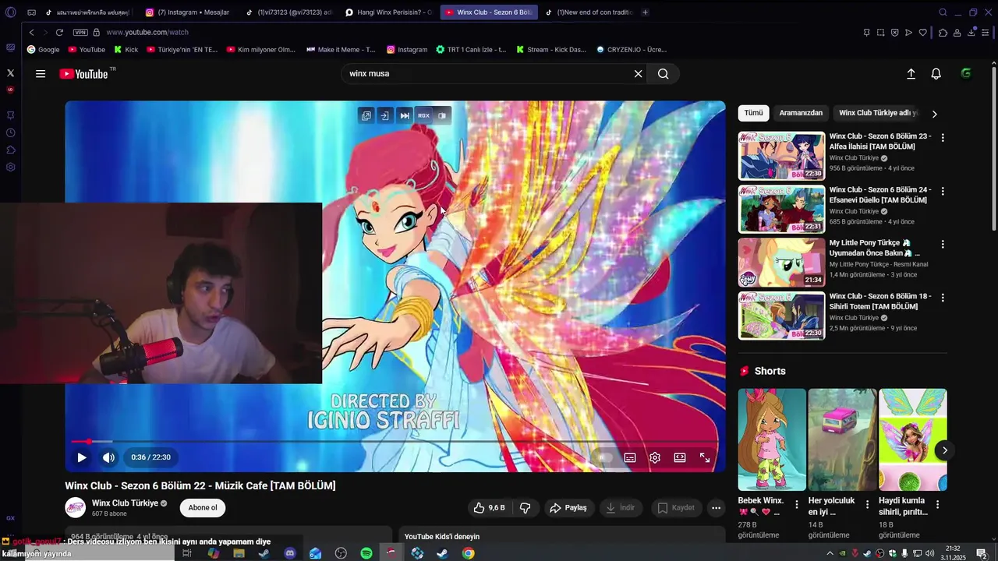Subscribe with the 'Abone ol' button

(x=203, y=507)
